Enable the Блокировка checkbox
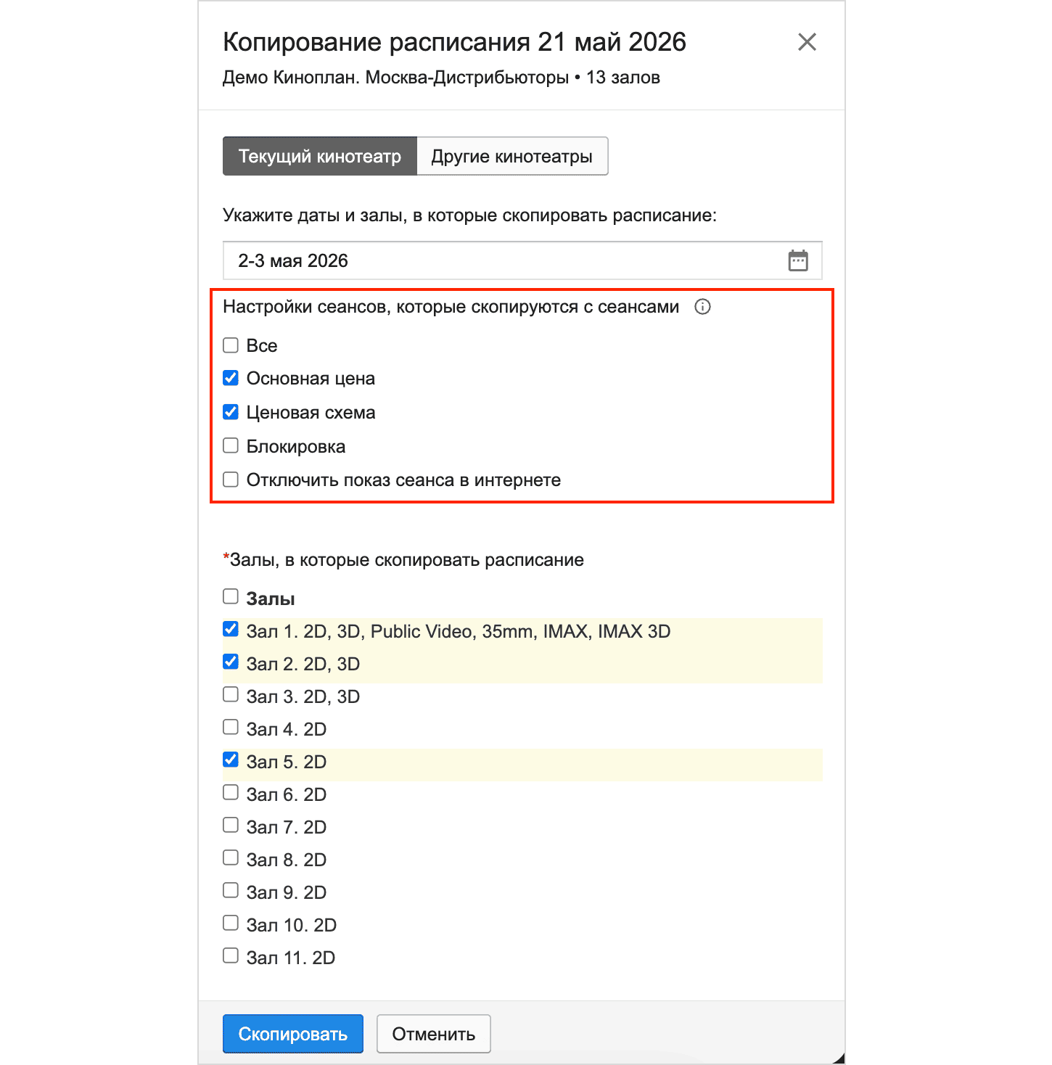The width and height of the screenshot is (1052, 1065). click(x=231, y=445)
